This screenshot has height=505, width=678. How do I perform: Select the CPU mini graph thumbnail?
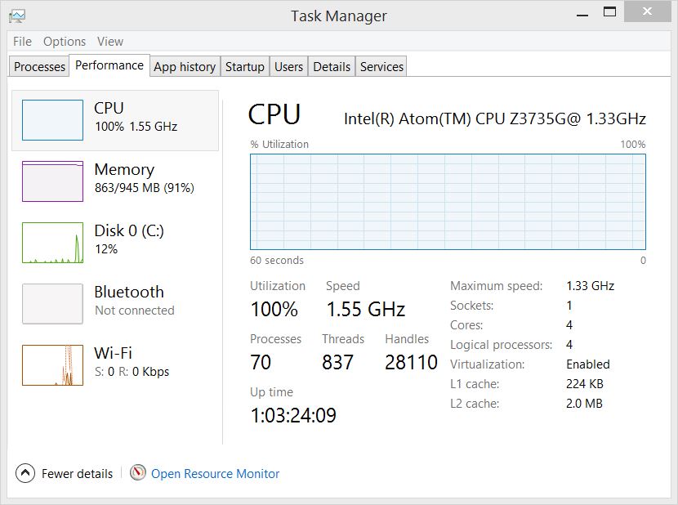pyautogui.click(x=52, y=120)
